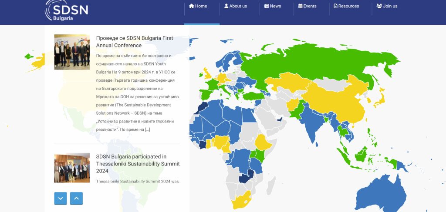
Task: Click the […] read-more link in the conference excerpt
Action: click(147, 129)
